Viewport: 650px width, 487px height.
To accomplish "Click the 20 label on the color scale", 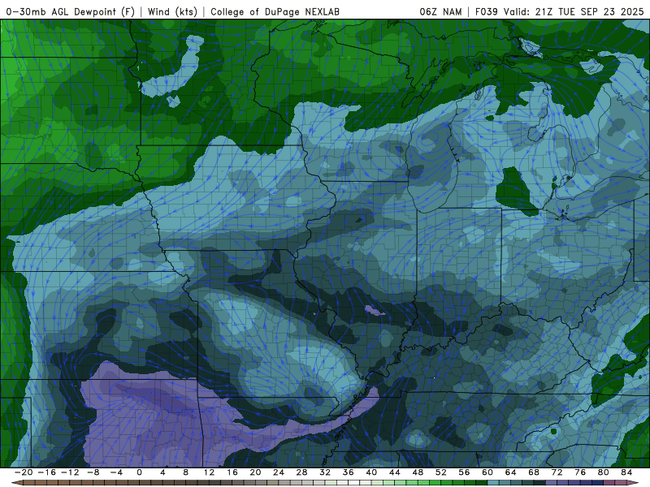I will [255, 472].
